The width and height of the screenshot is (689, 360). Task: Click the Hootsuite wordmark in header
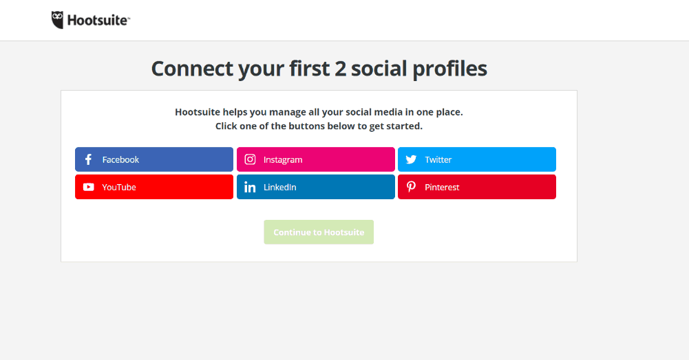pos(98,21)
